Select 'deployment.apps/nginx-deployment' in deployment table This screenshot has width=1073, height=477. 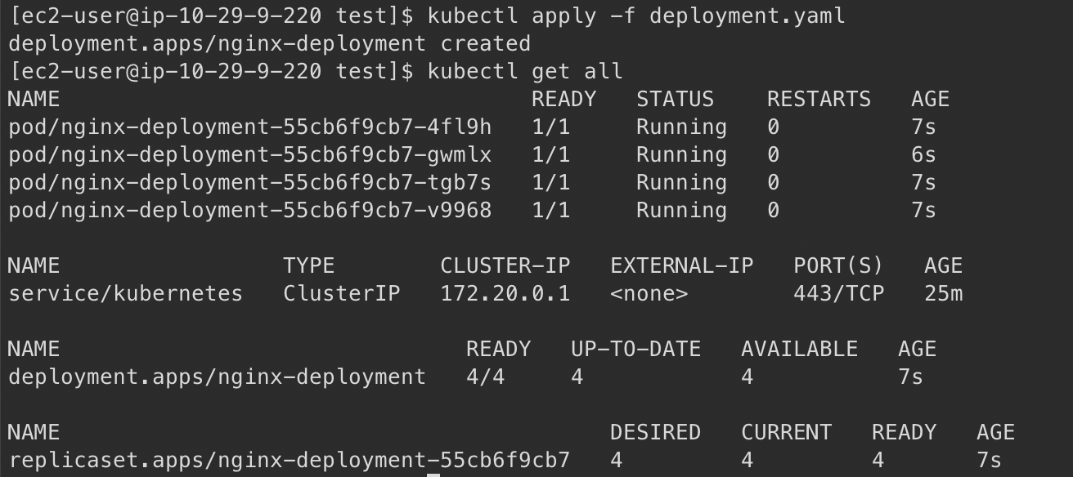click(218, 377)
